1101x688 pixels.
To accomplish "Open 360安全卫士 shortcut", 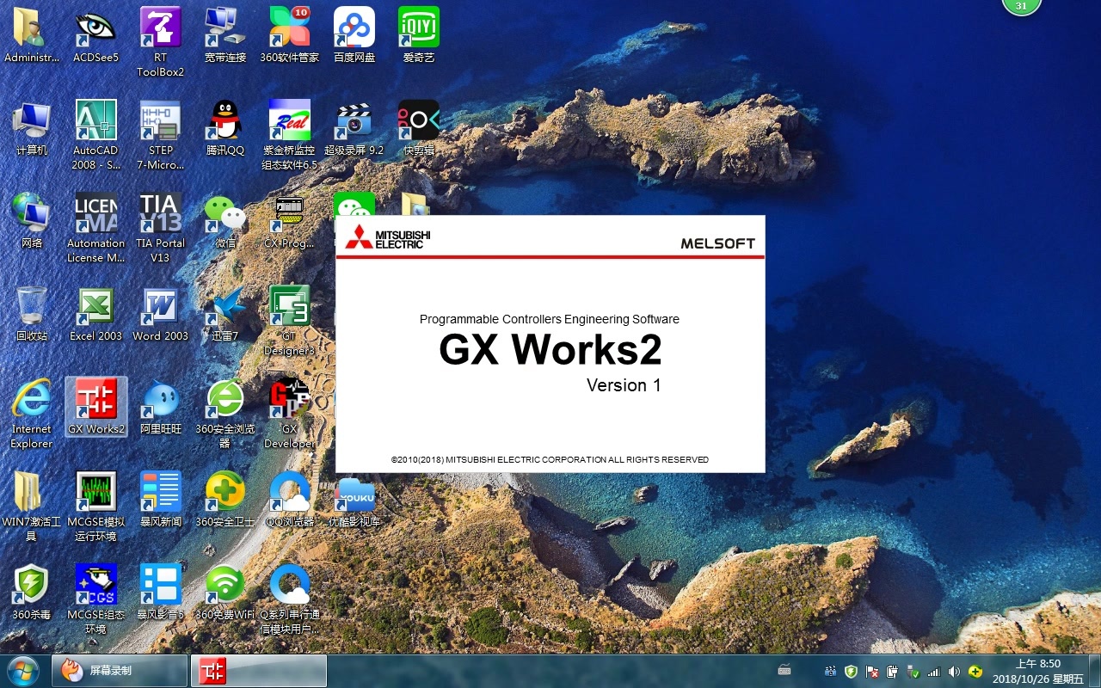I will point(225,499).
